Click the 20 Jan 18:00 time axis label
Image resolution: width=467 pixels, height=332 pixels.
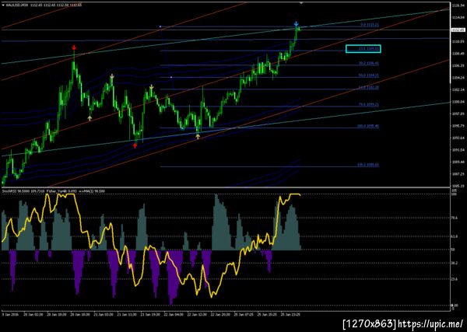79,314
